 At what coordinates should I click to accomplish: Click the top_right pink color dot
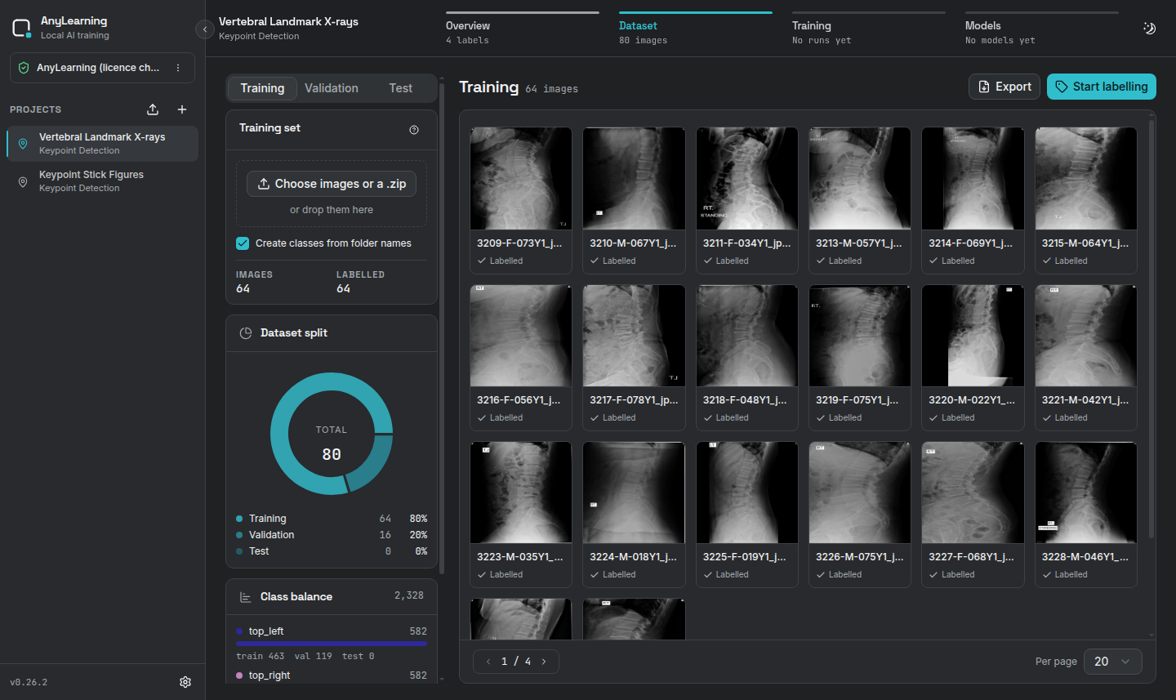(239, 675)
